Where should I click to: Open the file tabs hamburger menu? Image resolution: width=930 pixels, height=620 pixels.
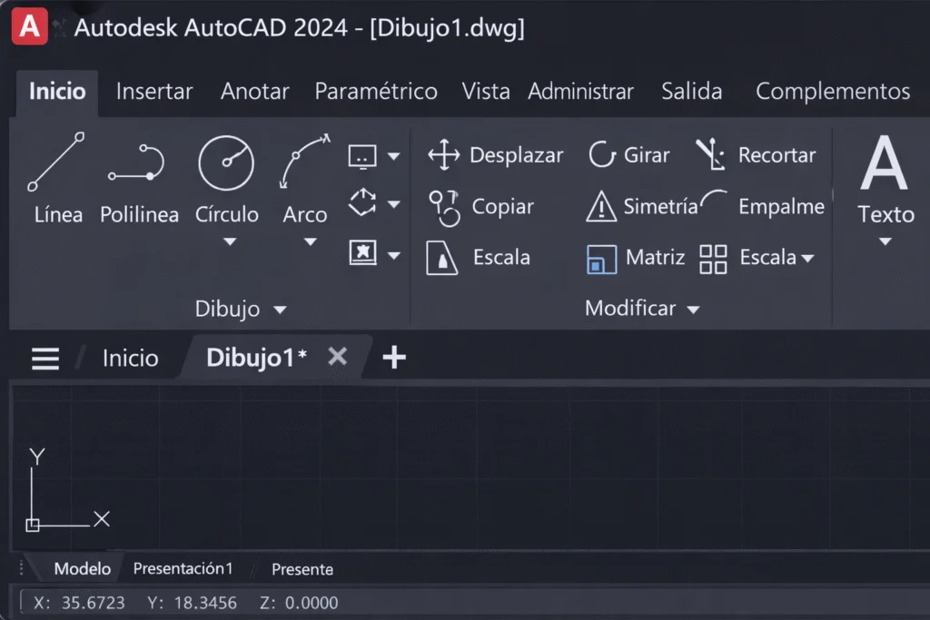pyautogui.click(x=45, y=358)
